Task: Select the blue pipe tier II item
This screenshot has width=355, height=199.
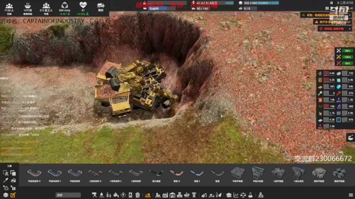Action: coord(197,175)
